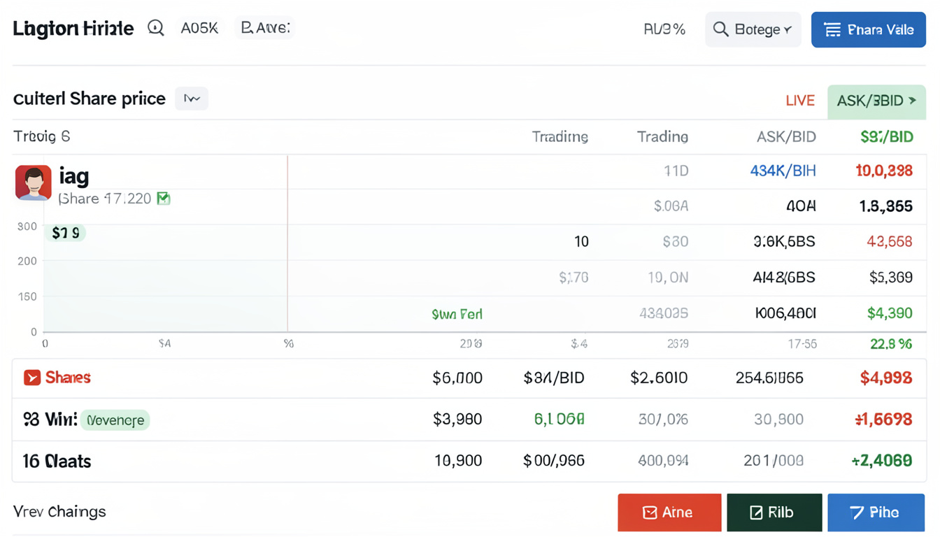Viewport: 940px width, 537px height.
Task: Click the list icon on Fnara Valie button
Action: tap(832, 29)
